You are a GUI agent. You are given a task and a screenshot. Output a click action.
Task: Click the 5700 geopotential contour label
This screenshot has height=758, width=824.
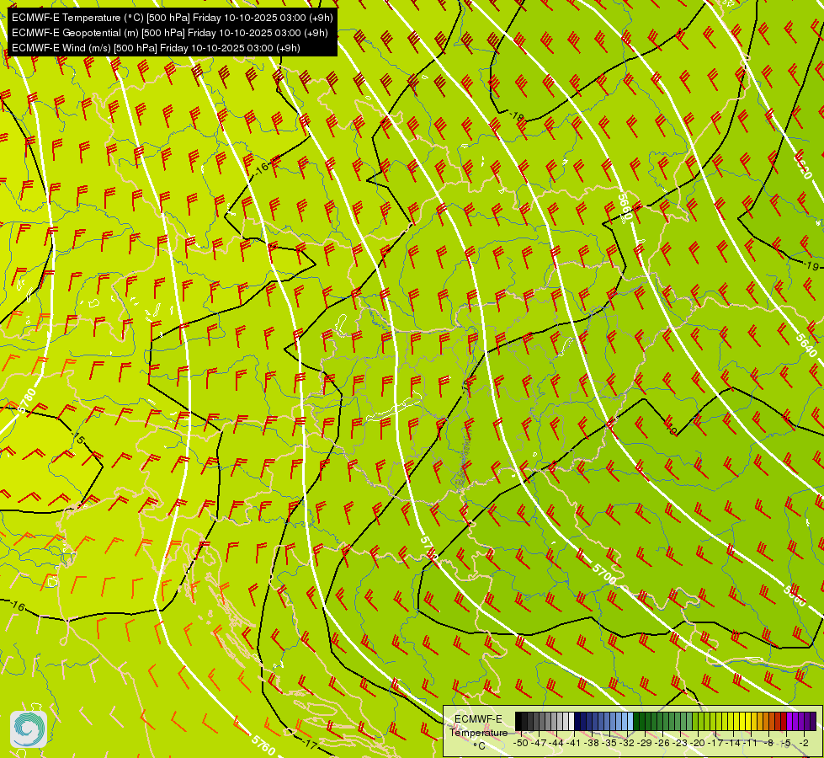(603, 574)
